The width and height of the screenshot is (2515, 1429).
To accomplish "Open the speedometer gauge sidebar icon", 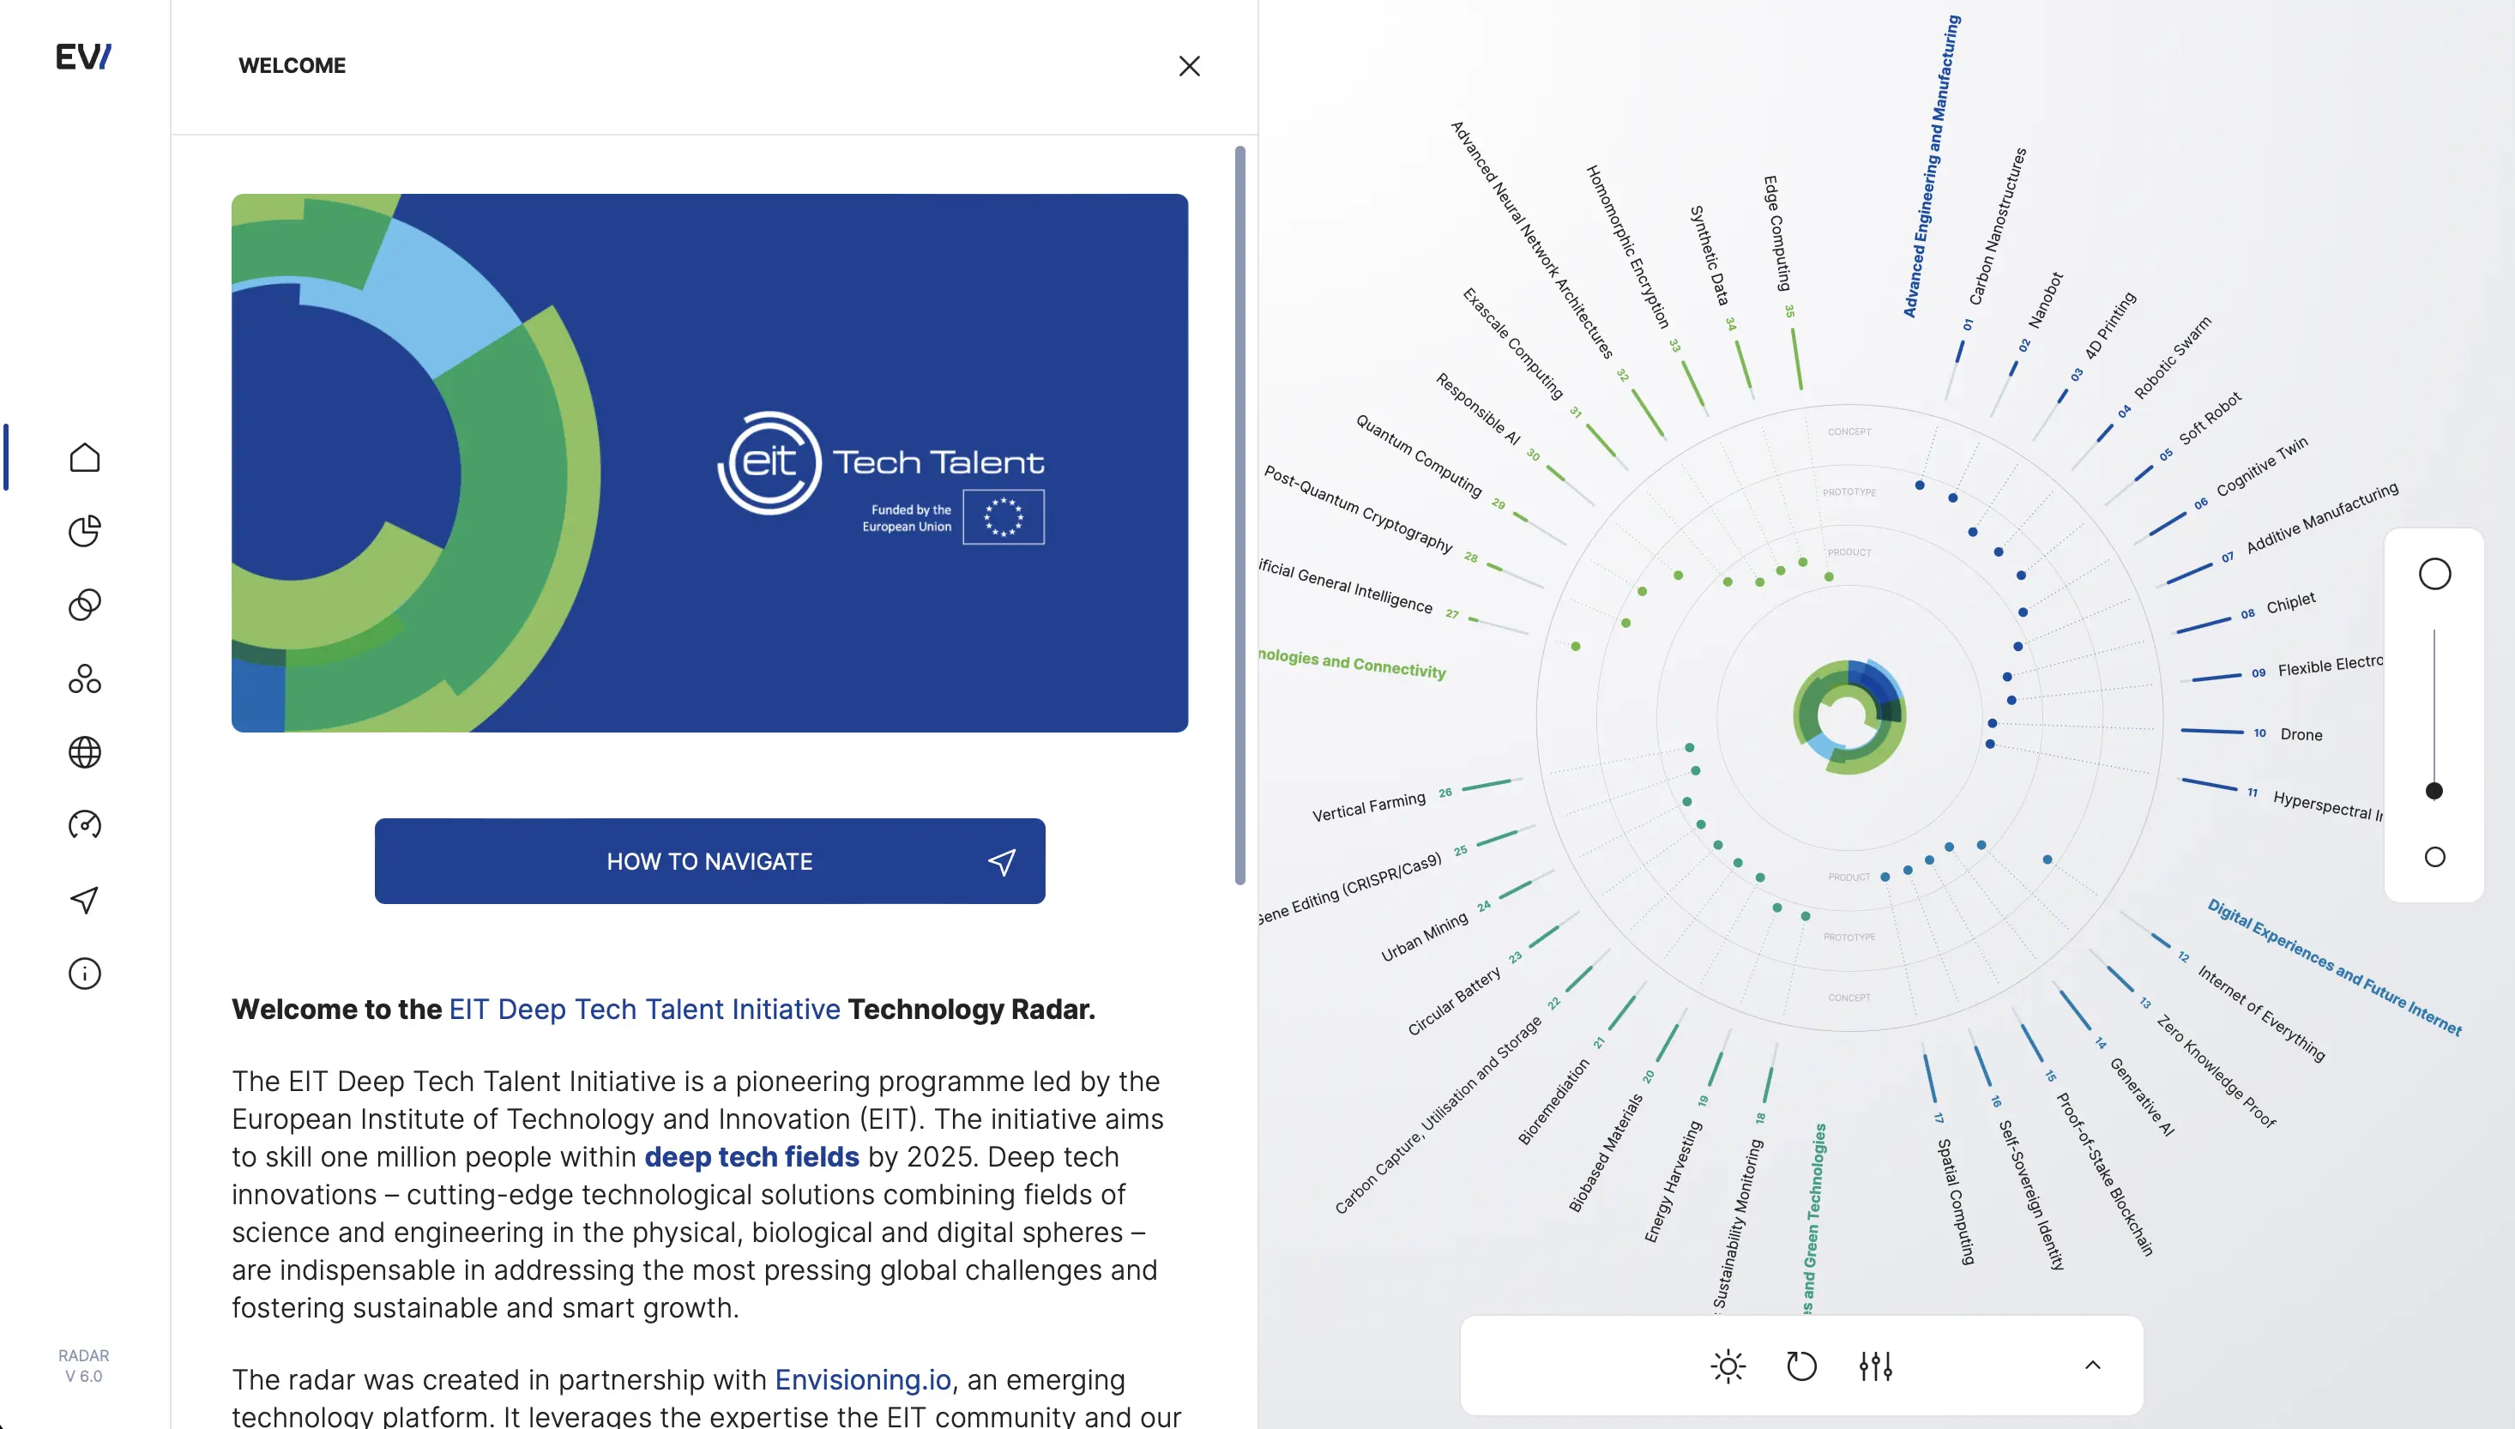I will tap(84, 825).
